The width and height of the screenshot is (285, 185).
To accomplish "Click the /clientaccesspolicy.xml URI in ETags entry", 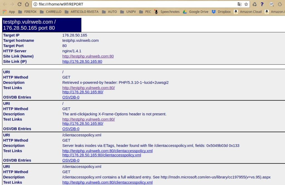I will (x=82, y=135).
